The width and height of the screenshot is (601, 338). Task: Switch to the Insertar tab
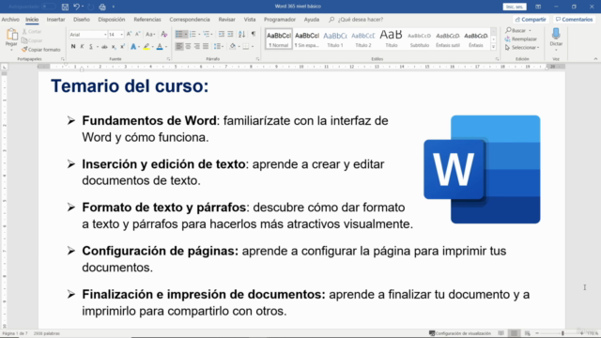coord(55,20)
